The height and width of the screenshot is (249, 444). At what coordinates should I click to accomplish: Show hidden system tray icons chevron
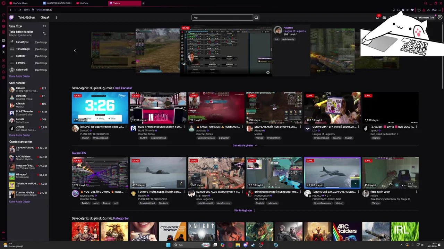click(402, 245)
